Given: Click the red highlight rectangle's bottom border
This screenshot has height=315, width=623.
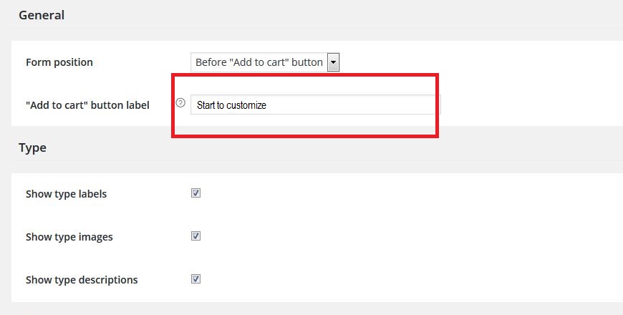Looking at the screenshot, I should pos(305,136).
